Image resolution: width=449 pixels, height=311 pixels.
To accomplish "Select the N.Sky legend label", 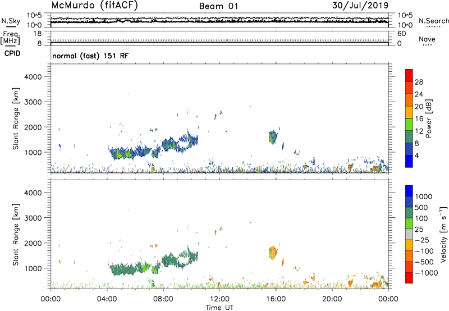I will (x=11, y=21).
